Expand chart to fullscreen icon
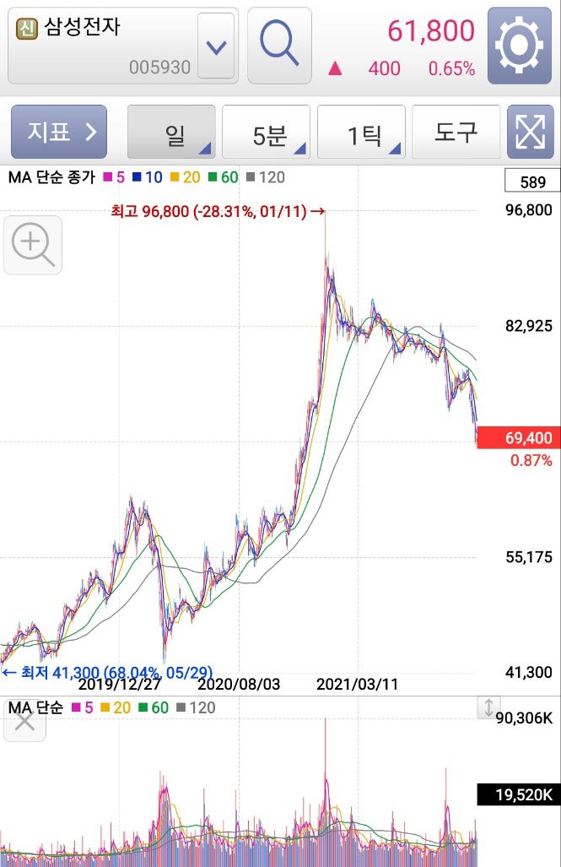 point(530,133)
